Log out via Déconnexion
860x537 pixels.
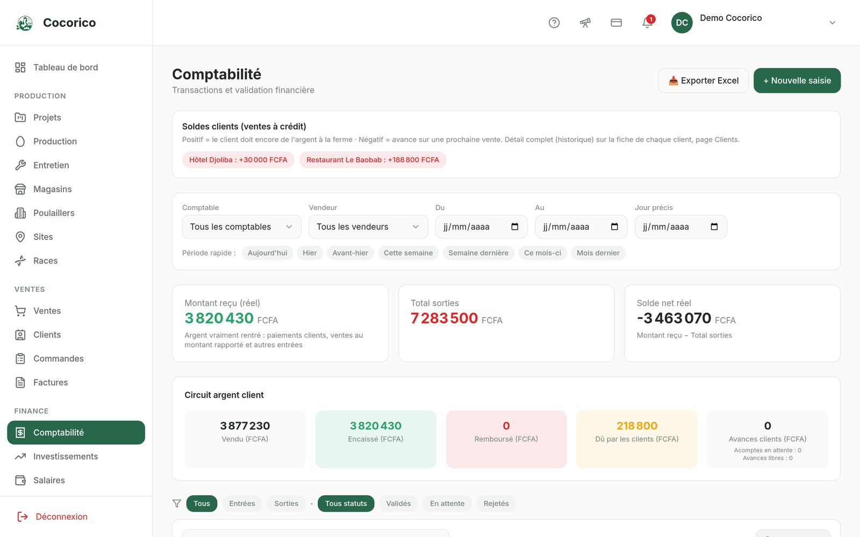click(53, 517)
